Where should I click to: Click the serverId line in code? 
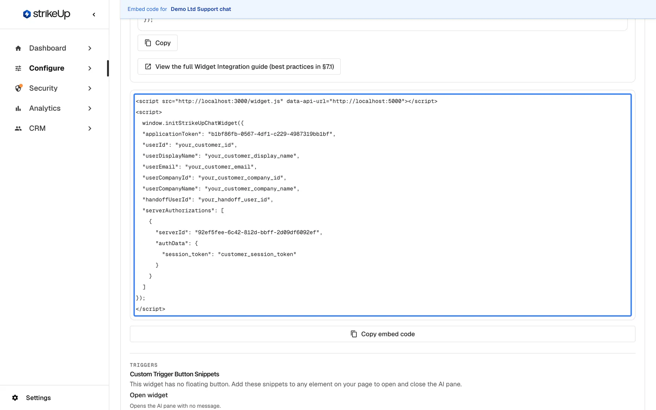pos(239,233)
